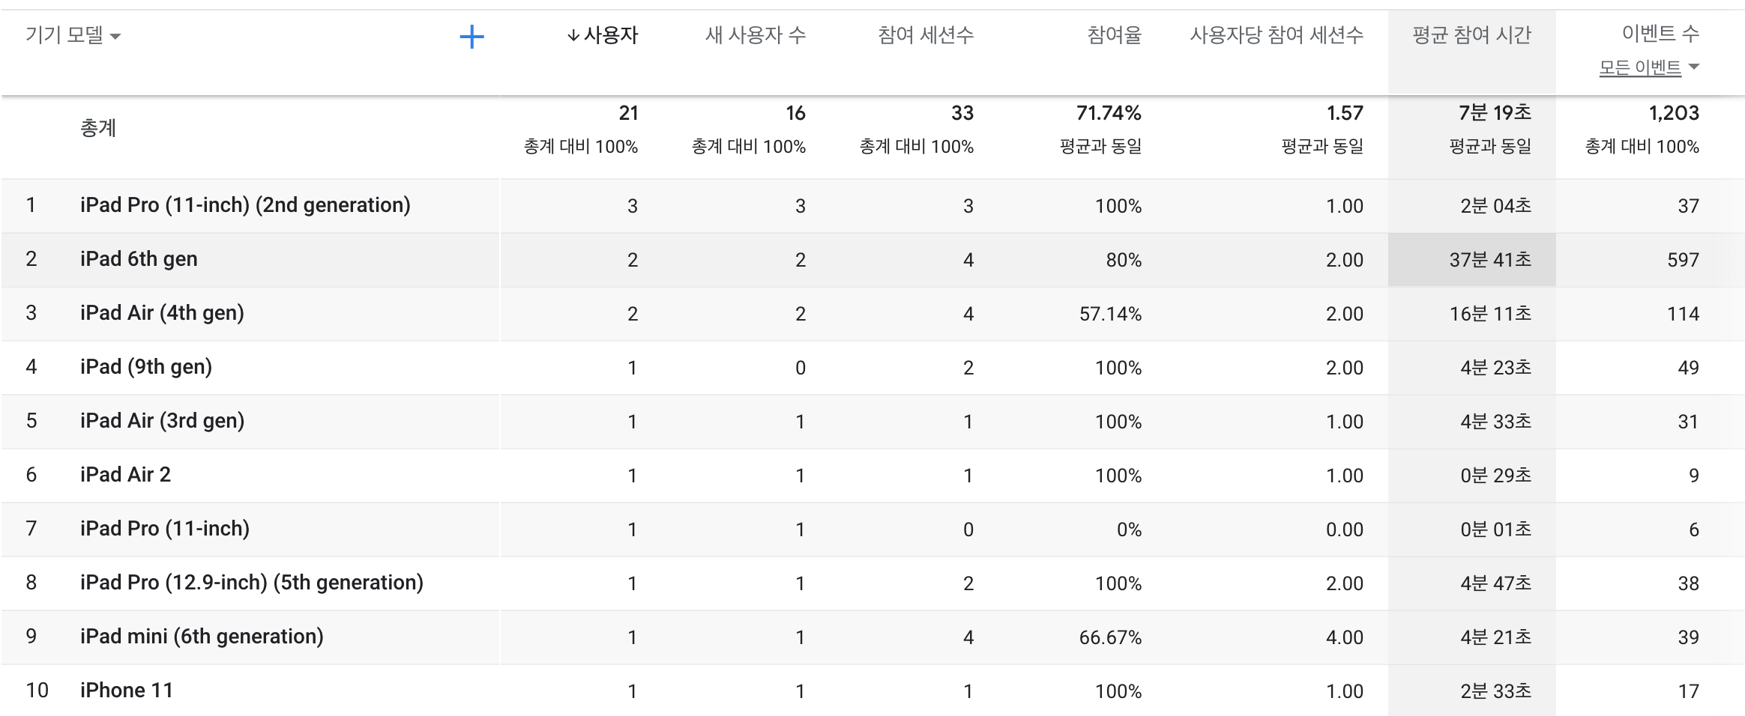Open the 모든 이벤트 filter dropdown
This screenshot has width=1745, height=716.
point(1648,68)
